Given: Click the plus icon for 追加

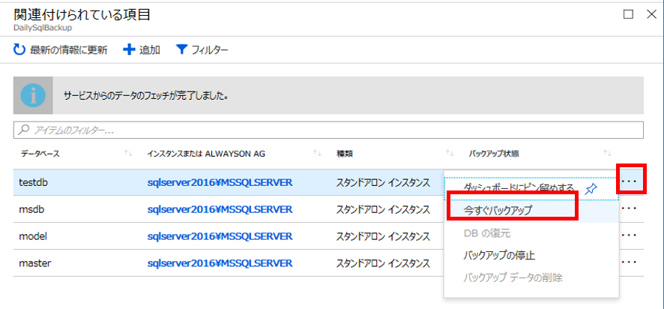Looking at the screenshot, I should point(128,50).
